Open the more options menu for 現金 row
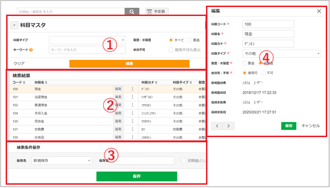330x188 pixels. [x=132, y=89]
